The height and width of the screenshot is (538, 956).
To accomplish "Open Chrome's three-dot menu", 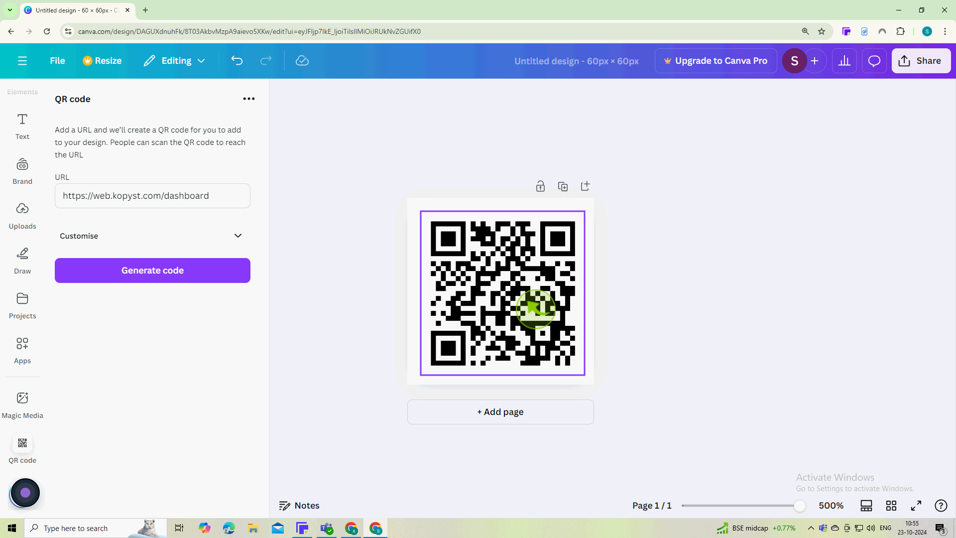I will (x=945, y=31).
